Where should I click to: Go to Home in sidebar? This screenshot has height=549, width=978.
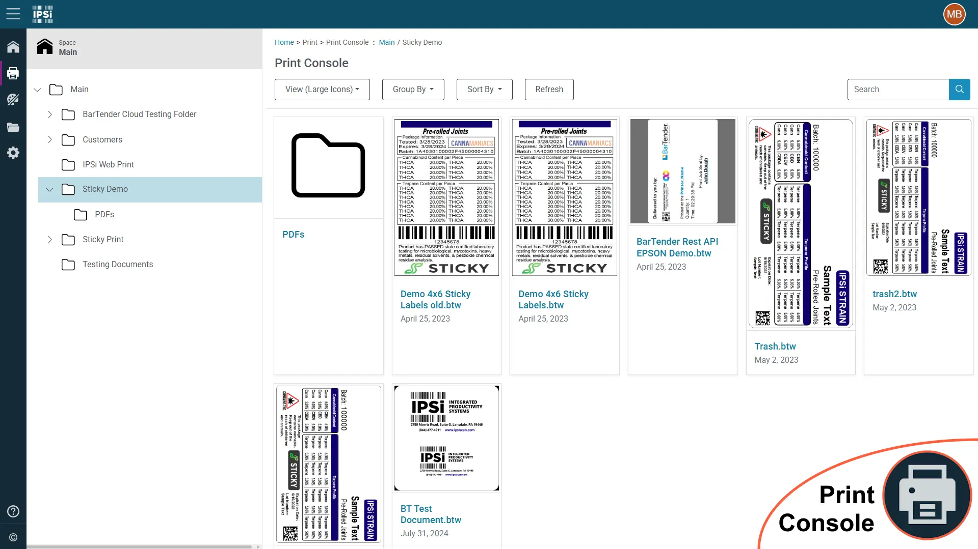click(x=13, y=47)
